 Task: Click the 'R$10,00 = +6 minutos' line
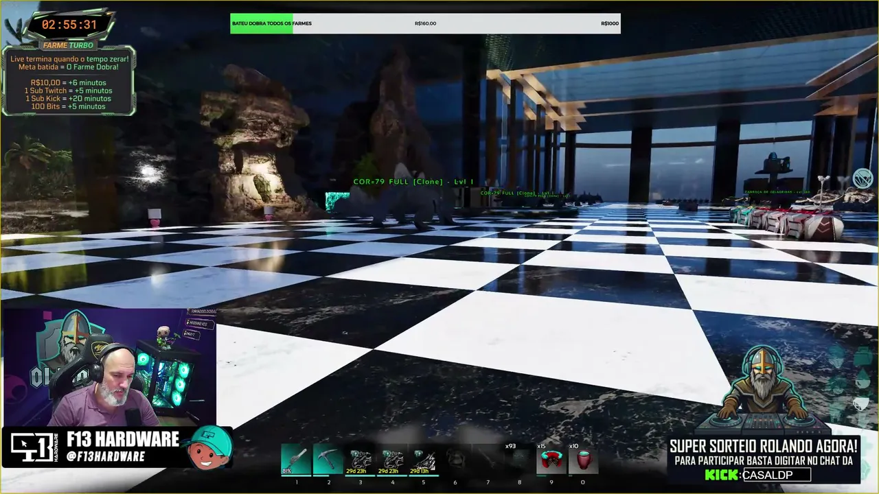pyautogui.click(x=68, y=82)
